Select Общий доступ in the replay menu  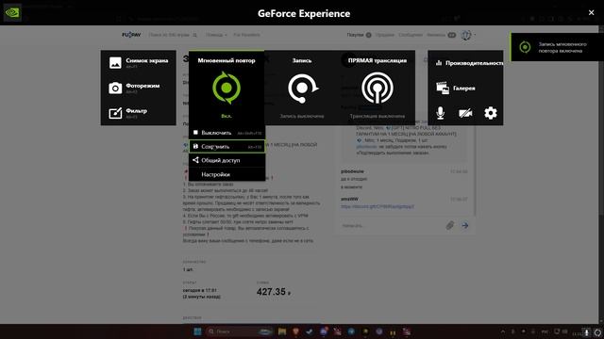[226, 160]
